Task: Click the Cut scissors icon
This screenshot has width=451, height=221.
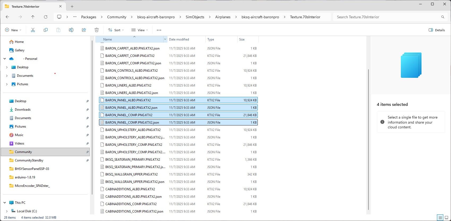Action: click(x=33, y=30)
